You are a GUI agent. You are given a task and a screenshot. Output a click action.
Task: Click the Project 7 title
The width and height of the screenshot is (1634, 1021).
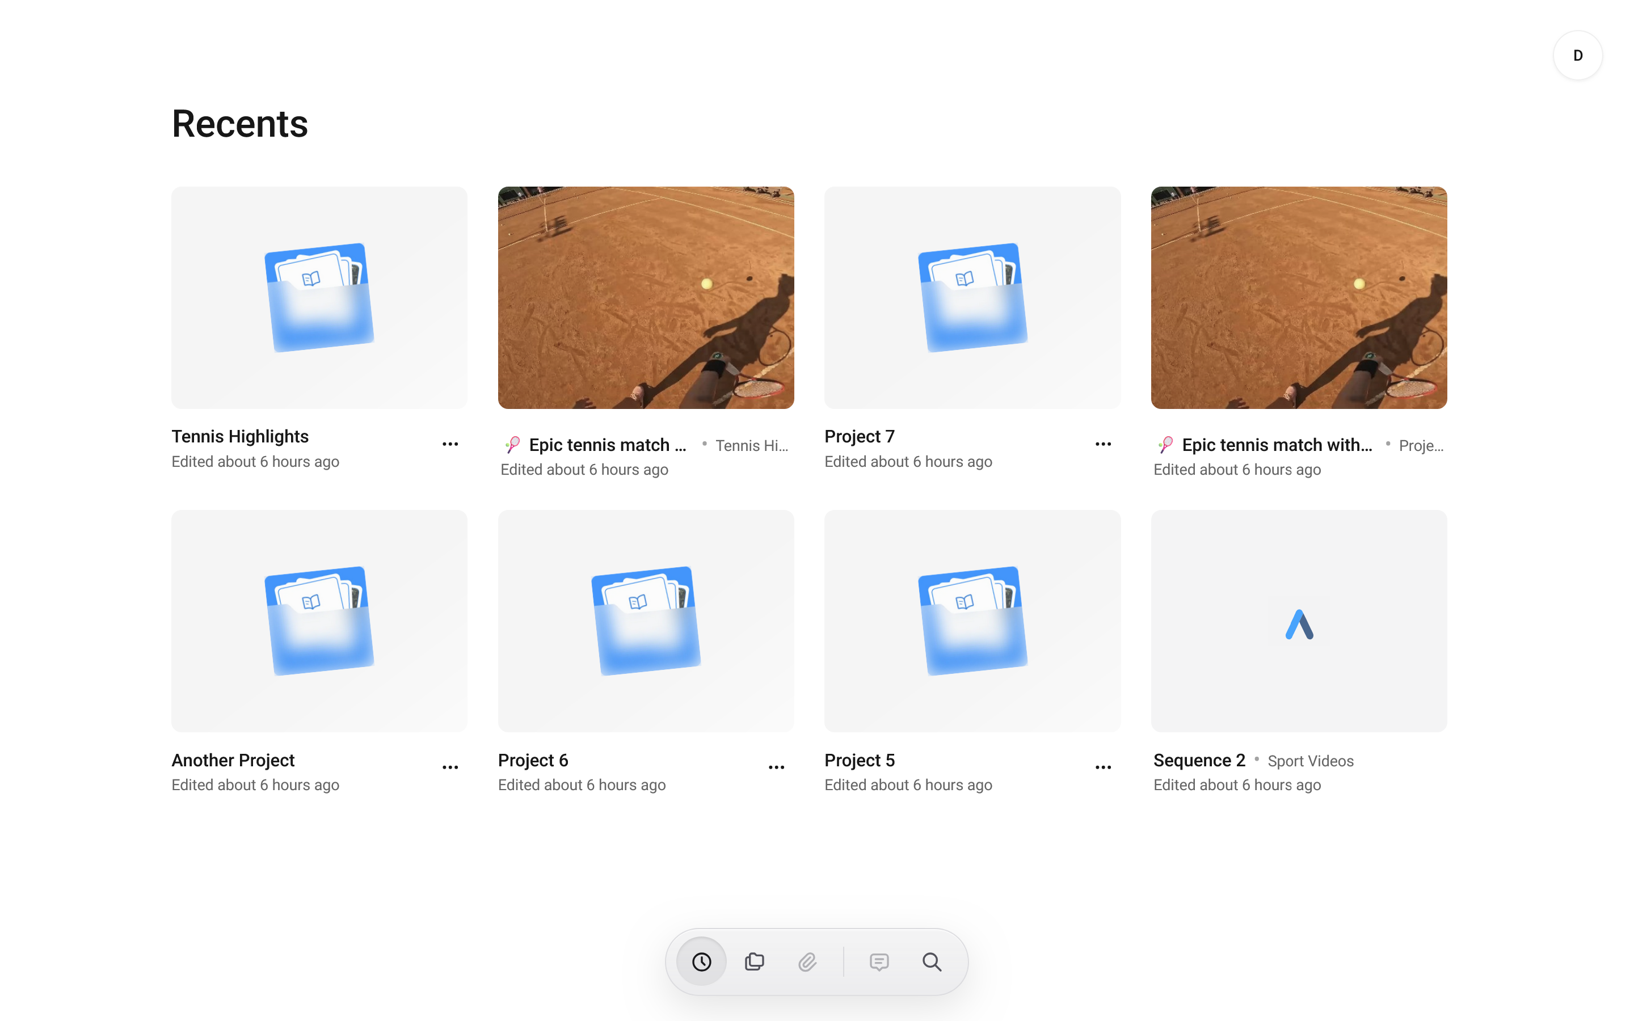860,436
